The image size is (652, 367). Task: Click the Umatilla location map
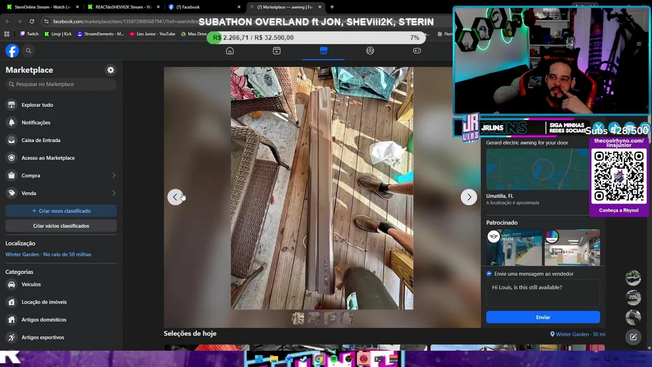pyautogui.click(x=537, y=169)
